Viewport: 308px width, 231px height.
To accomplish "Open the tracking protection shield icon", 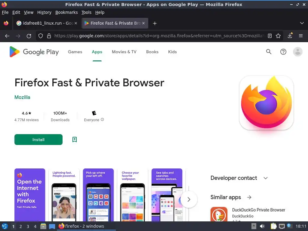I will (41, 36).
